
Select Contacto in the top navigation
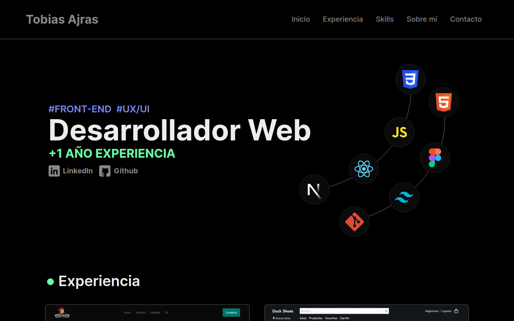[466, 19]
